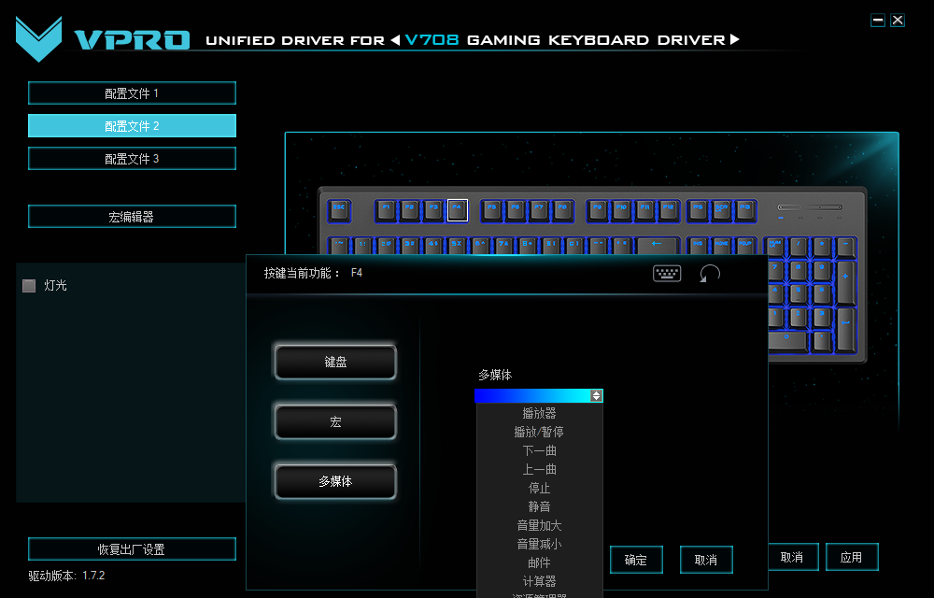Apply changes with the 应用 button
The width and height of the screenshot is (934, 598).
click(852, 557)
